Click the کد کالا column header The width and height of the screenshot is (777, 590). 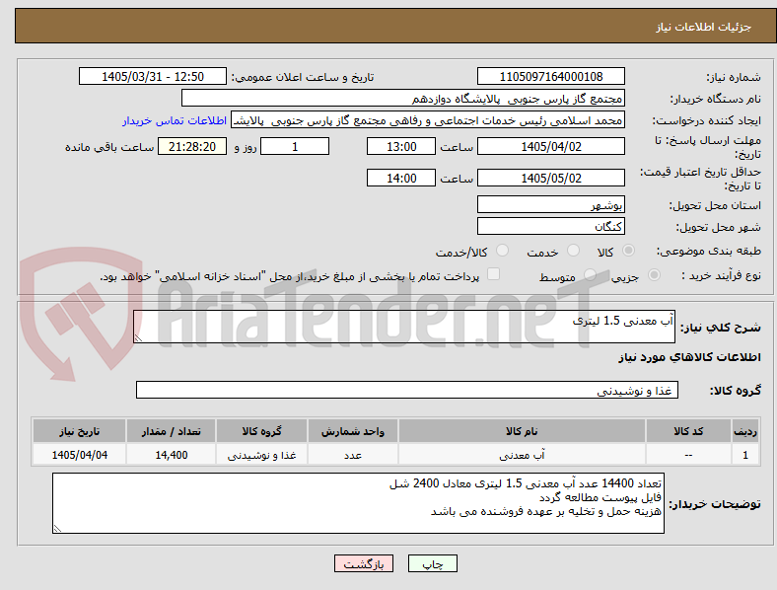688,431
